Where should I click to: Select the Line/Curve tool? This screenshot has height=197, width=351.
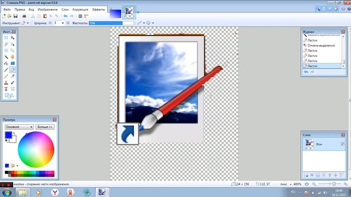click(x=13, y=89)
